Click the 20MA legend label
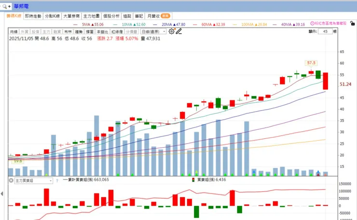357x220 pixels. (174, 25)
